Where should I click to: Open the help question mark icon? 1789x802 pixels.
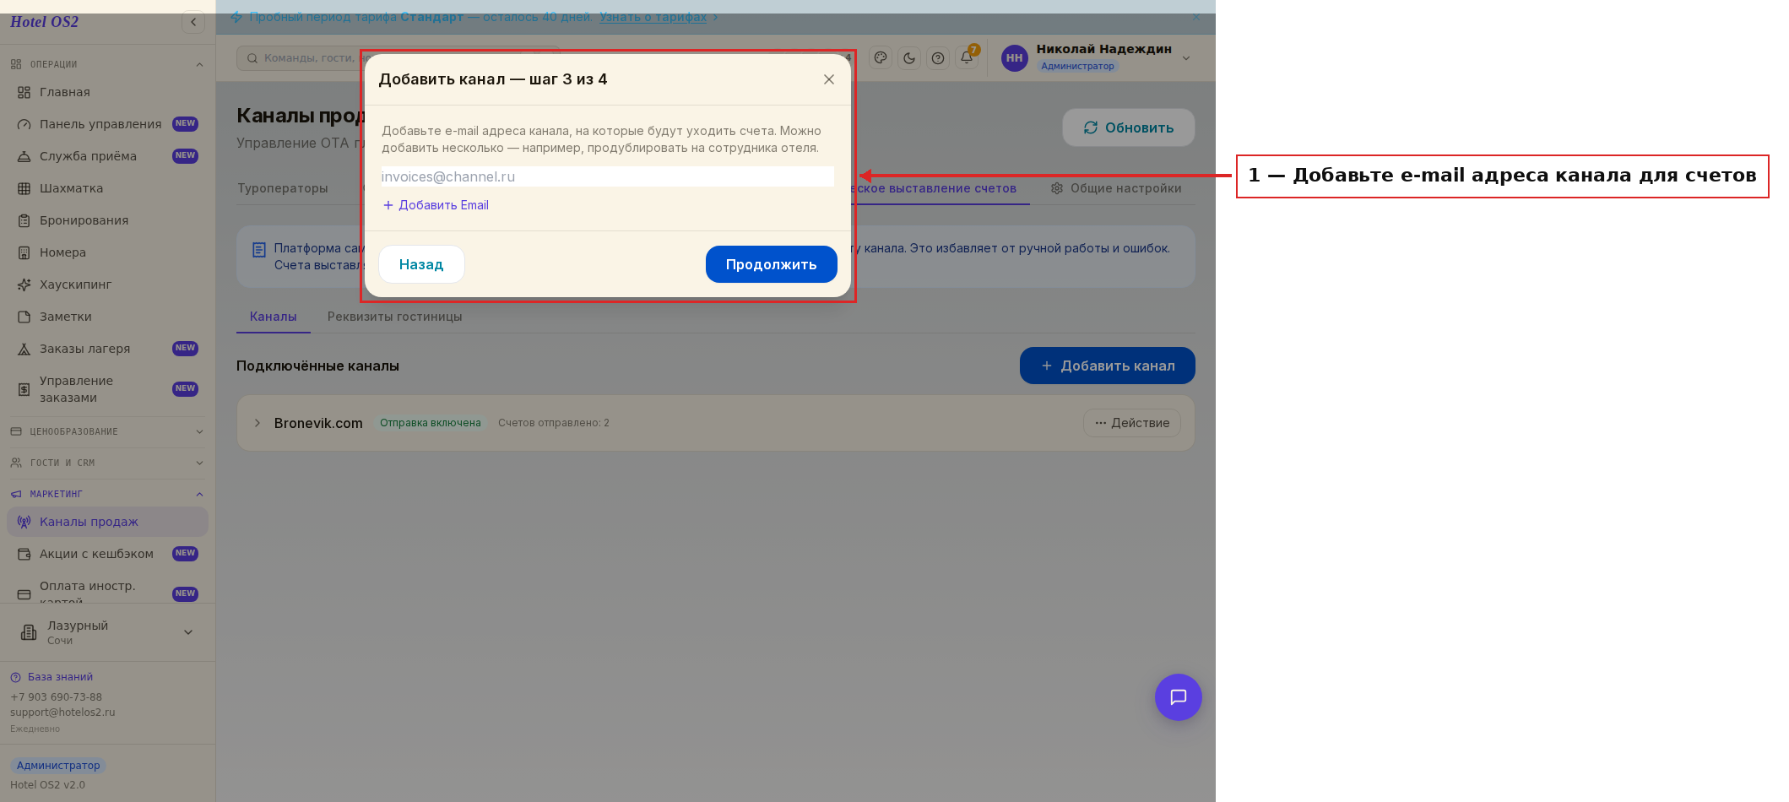[x=938, y=58]
